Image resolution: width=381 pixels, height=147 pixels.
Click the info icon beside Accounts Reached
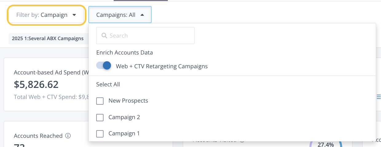coord(68,136)
